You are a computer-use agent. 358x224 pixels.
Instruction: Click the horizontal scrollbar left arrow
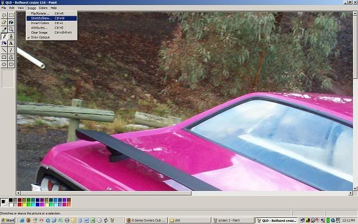[18, 193]
